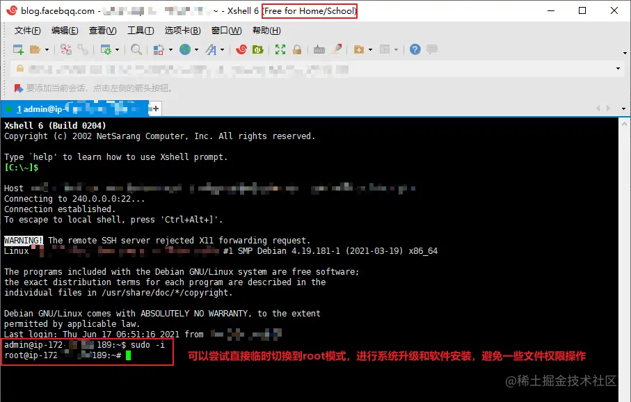Image resolution: width=631 pixels, height=402 pixels.
Task: Click the Open session folder icon
Action: [35, 49]
